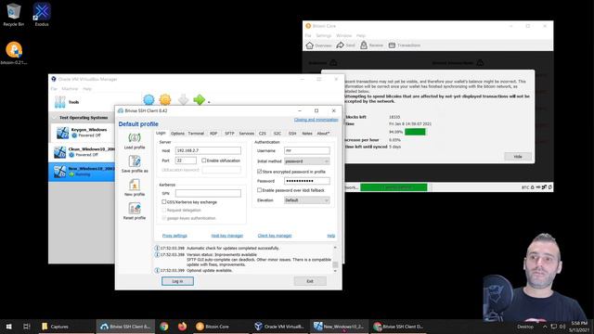Open Captures folder taskbar item
This screenshot has width=594, height=334.
coord(66,327)
